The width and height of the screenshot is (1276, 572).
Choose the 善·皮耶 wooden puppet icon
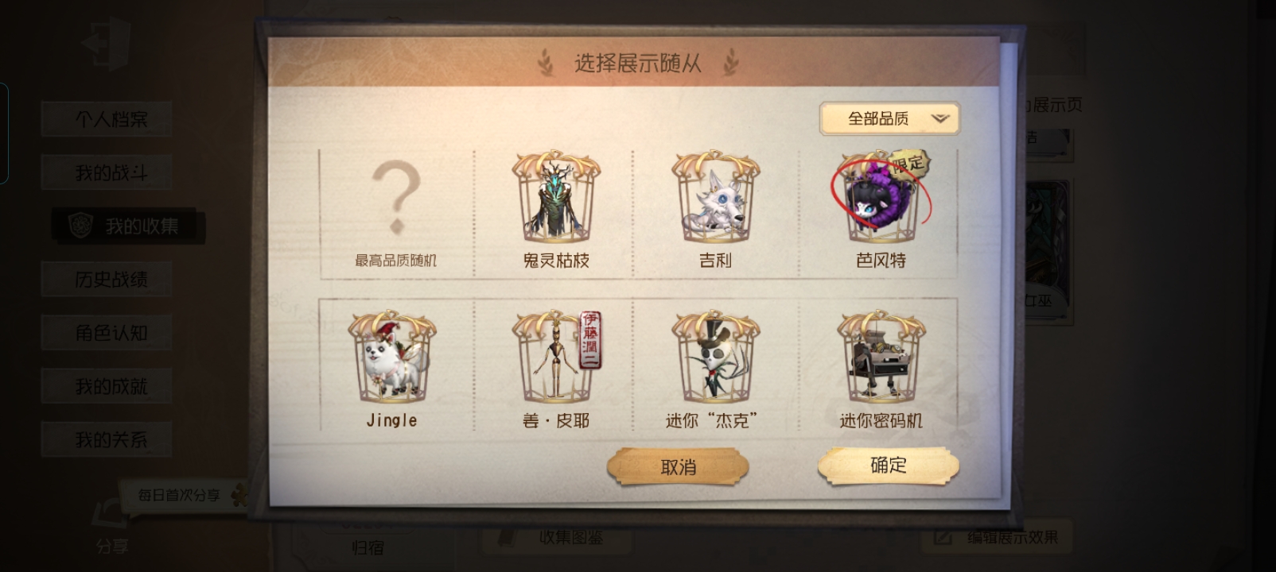[x=555, y=357]
